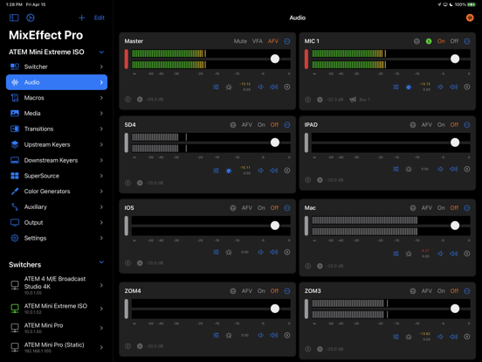The height and width of the screenshot is (362, 482).
Task: Open the SuperSource menu item
Action: [57, 176]
